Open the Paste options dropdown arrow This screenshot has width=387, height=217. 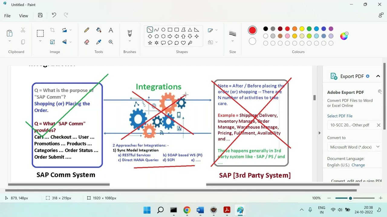pos(9,41)
